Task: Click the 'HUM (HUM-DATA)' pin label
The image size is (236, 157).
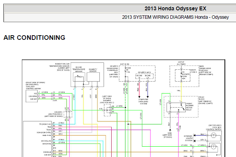Action: tap(44, 132)
